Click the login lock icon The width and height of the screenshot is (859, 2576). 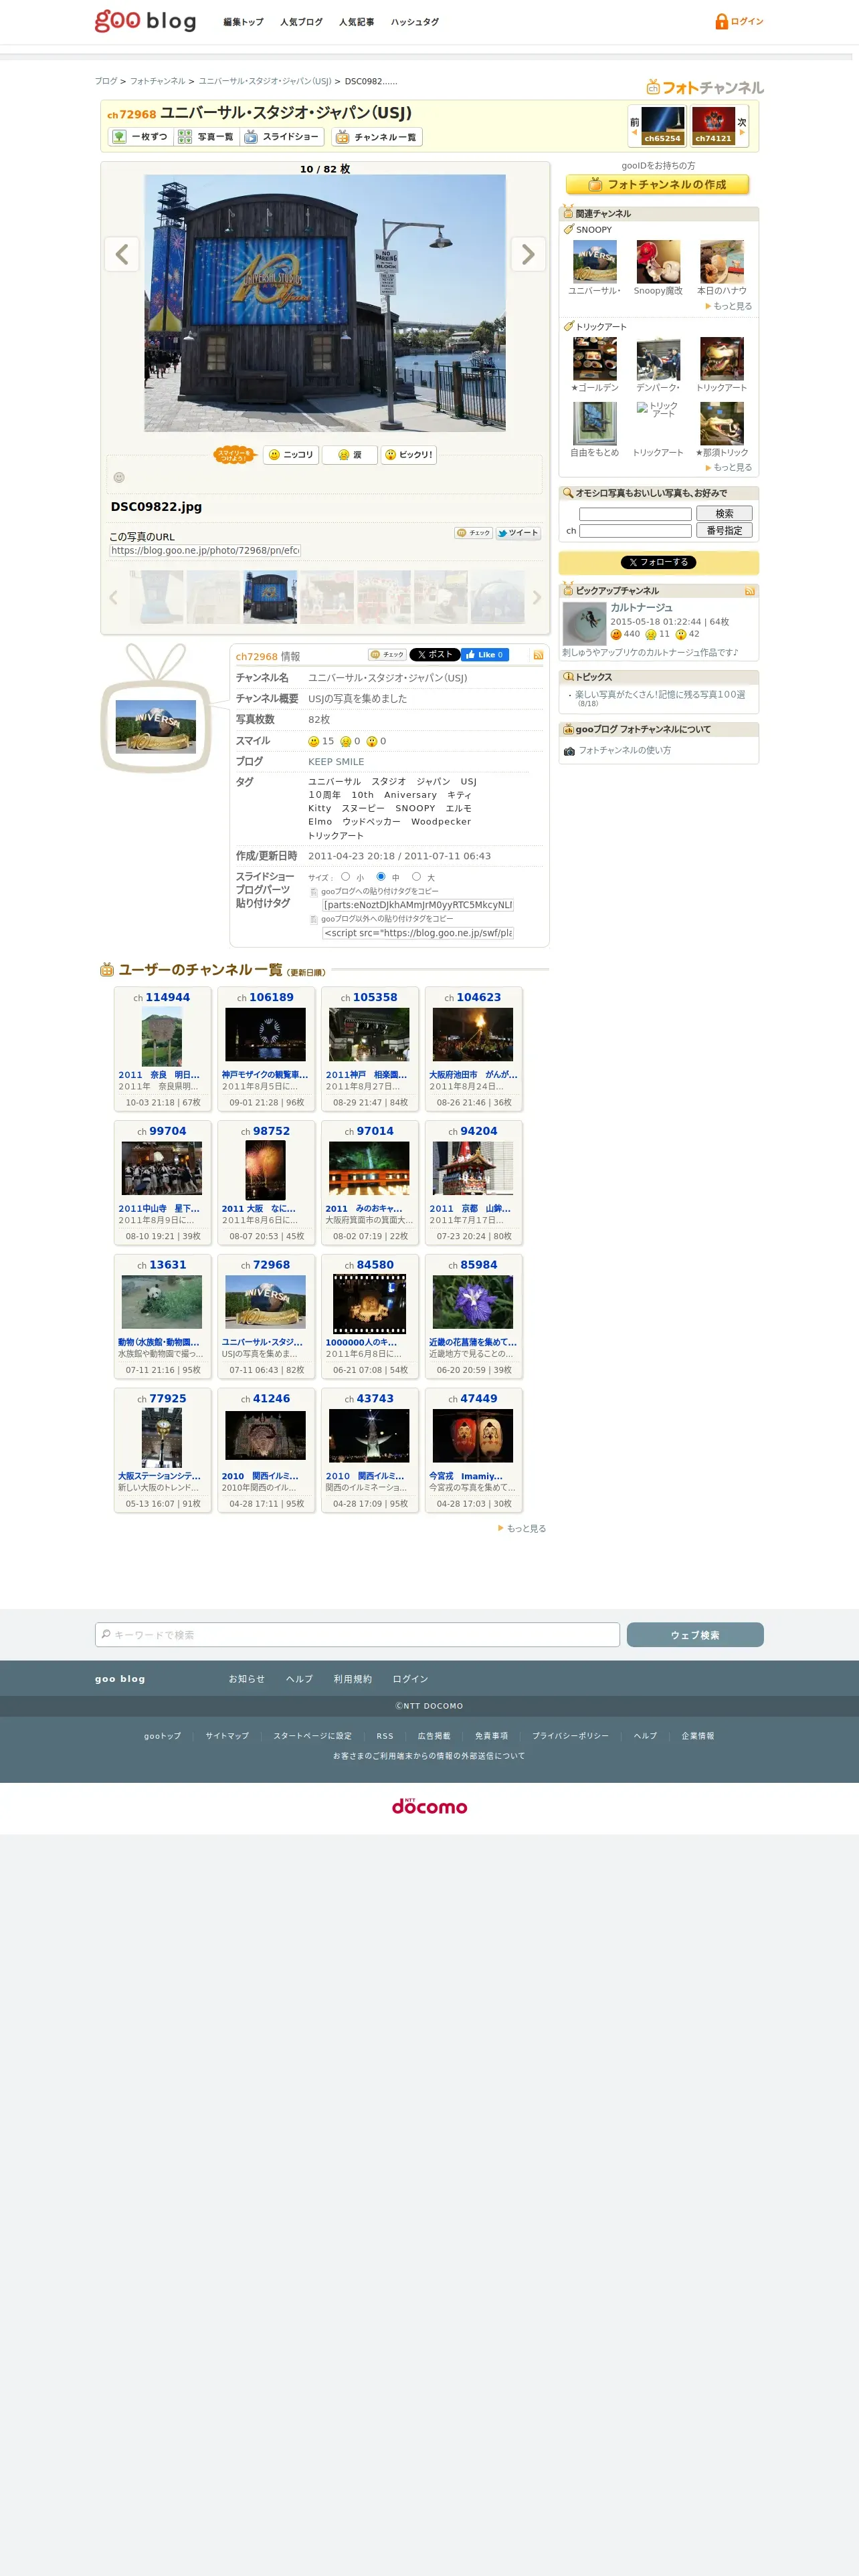[721, 21]
